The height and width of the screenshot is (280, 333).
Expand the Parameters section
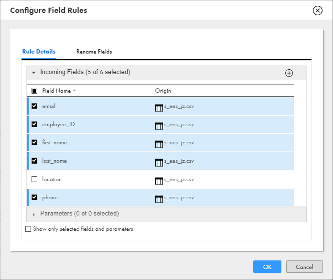click(33, 215)
